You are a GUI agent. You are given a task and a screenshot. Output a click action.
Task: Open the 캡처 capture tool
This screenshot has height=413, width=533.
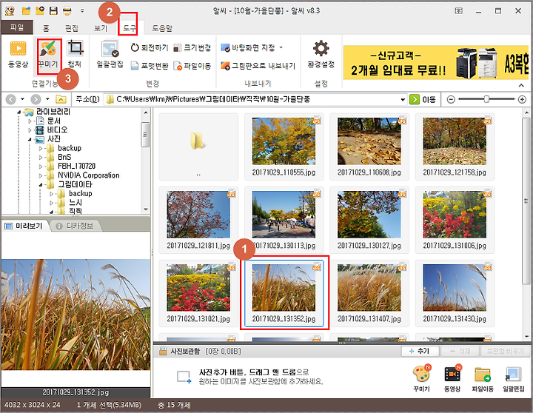(75, 54)
